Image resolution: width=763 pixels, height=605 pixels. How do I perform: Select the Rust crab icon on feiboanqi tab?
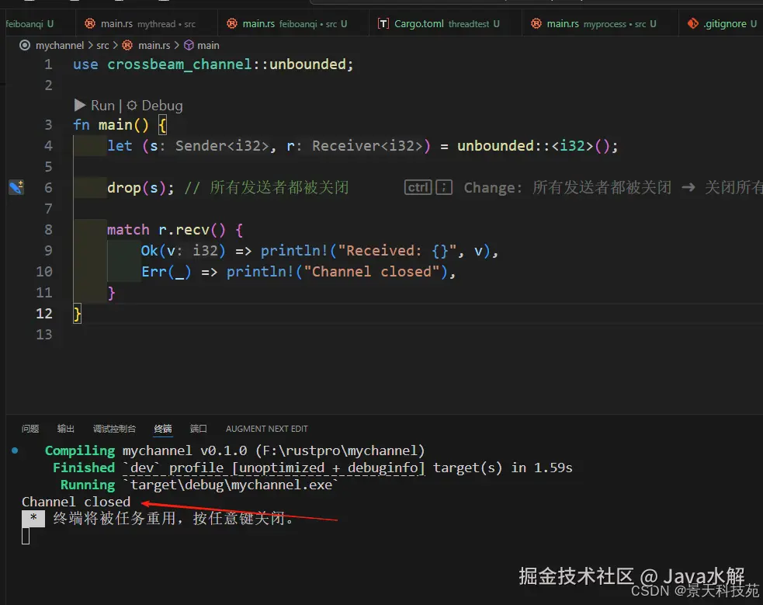click(x=233, y=23)
